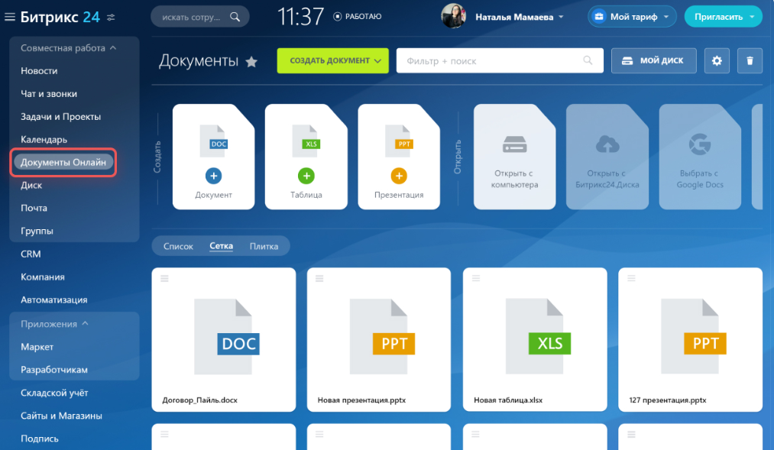
Task: Open Наталья Мамаева profile avatar
Action: tap(453, 16)
